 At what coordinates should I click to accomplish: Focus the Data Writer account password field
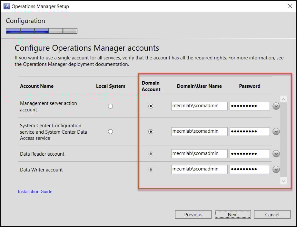(250, 169)
